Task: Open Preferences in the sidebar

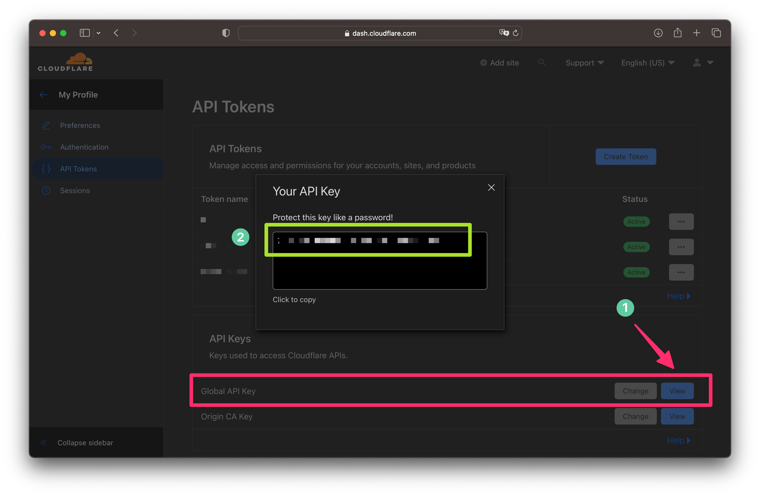Action: [80, 125]
